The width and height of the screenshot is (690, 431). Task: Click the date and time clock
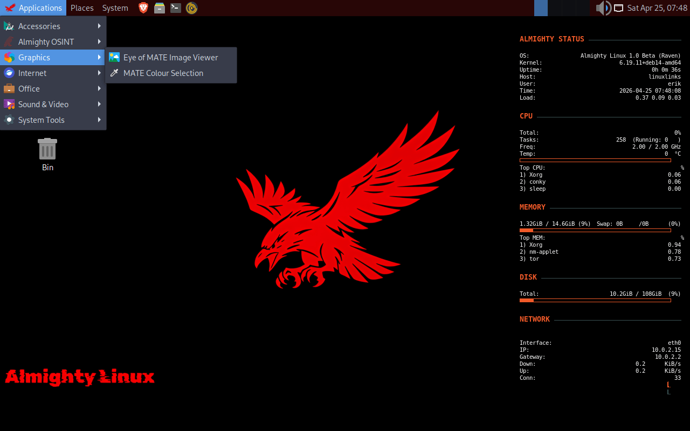657,8
